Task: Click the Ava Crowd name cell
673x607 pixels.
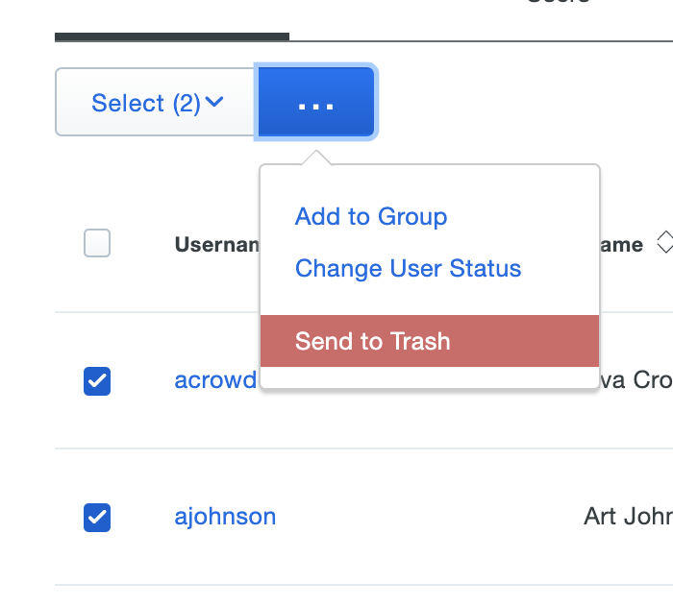Action: [x=635, y=379]
